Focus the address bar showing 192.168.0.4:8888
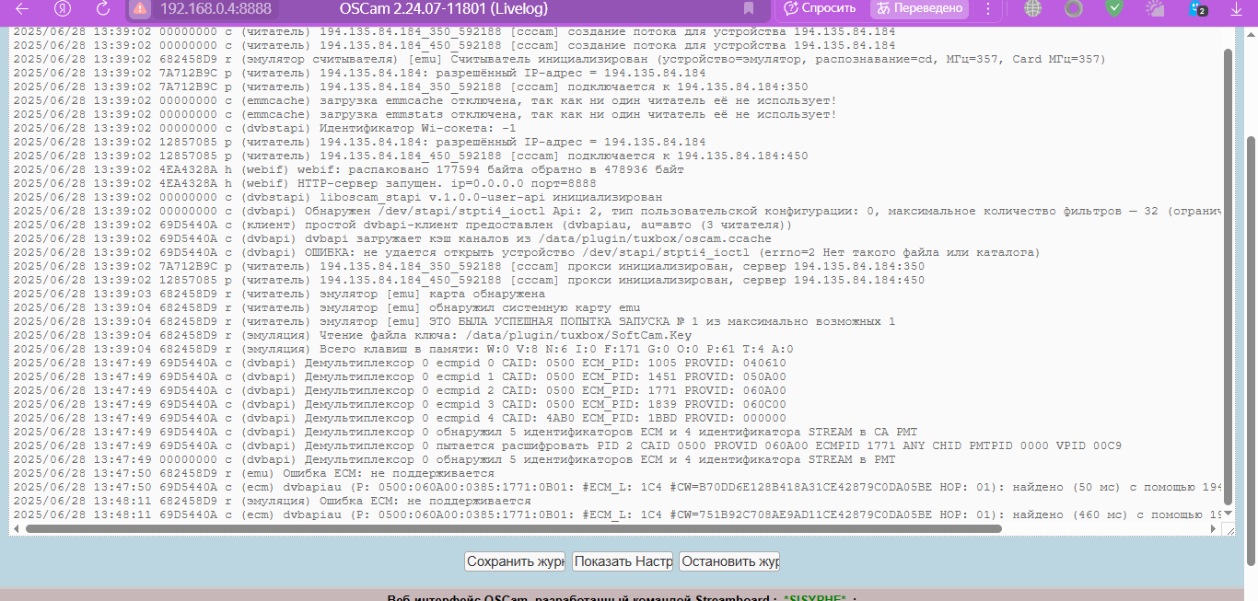1258x601 pixels. (215, 9)
